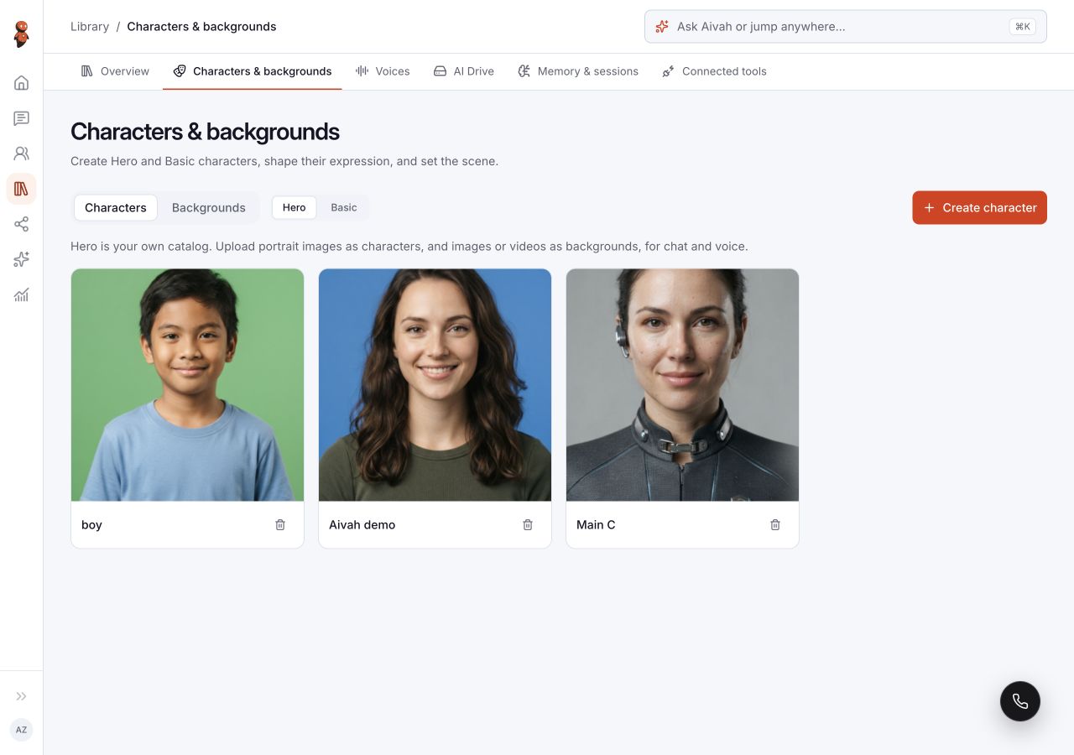Start a call with the phone button

point(1020,701)
